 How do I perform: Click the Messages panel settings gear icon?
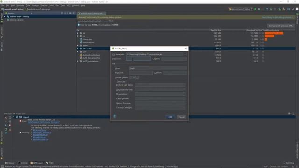click(x=290, y=114)
